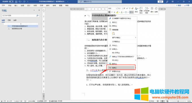This screenshot has height=103, width=192.
Task: Toggle the numbering list button
Action: tap(131, 12)
